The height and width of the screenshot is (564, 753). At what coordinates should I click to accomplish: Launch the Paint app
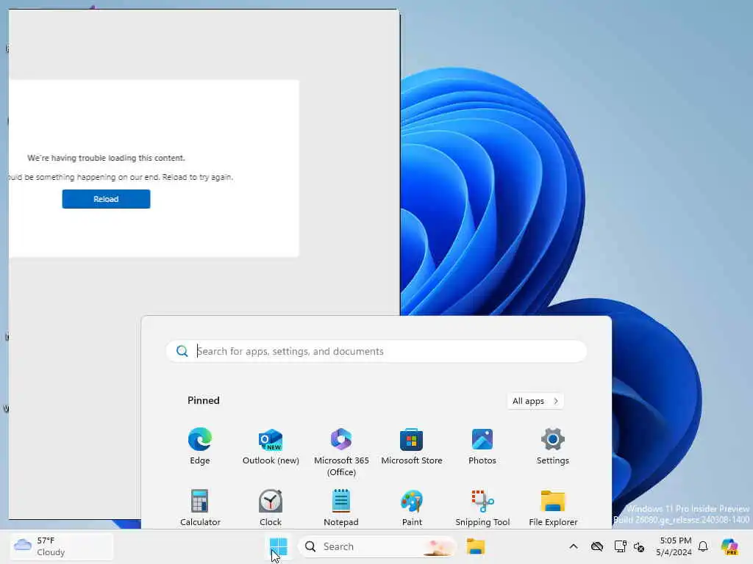click(x=412, y=508)
